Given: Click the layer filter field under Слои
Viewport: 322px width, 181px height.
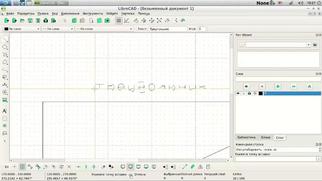Looking at the screenshot, I should click(278, 79).
